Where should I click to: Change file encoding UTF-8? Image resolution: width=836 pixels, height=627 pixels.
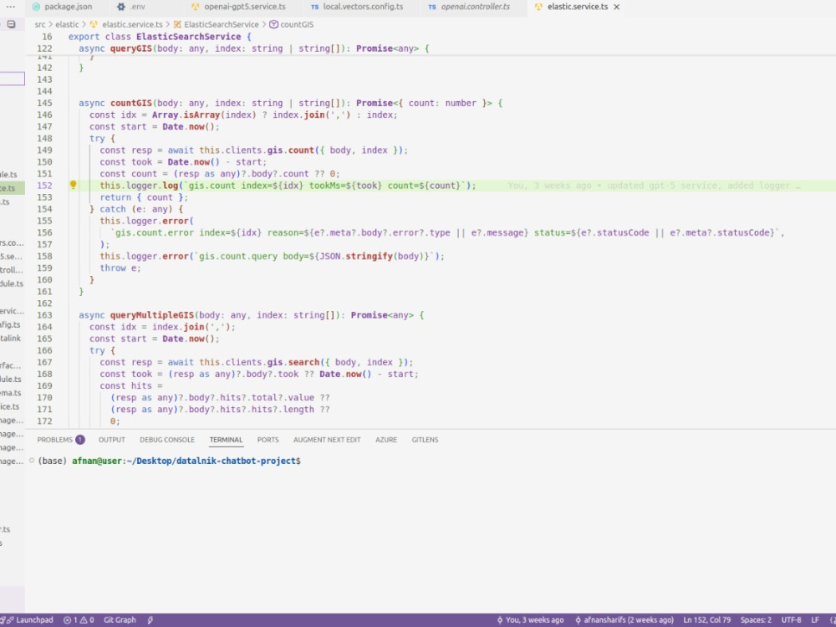pyautogui.click(x=791, y=620)
